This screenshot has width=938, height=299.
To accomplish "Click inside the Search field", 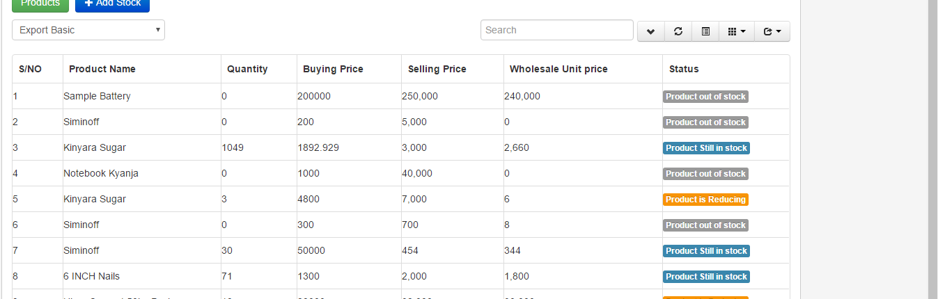I will pyautogui.click(x=556, y=30).
